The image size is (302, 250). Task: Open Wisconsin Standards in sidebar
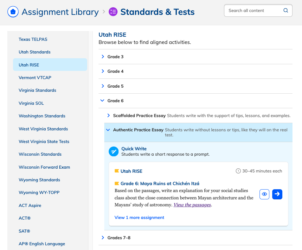40,154
